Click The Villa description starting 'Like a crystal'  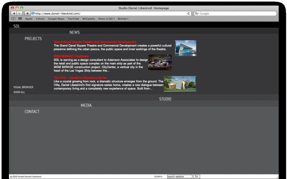(109, 85)
